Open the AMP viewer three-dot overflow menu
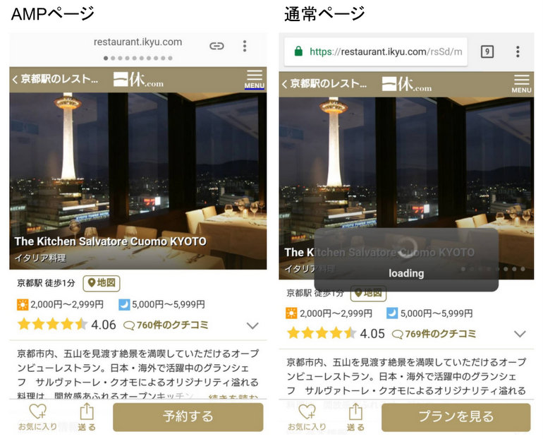Viewport: 543px width, 439px height. 245,46
